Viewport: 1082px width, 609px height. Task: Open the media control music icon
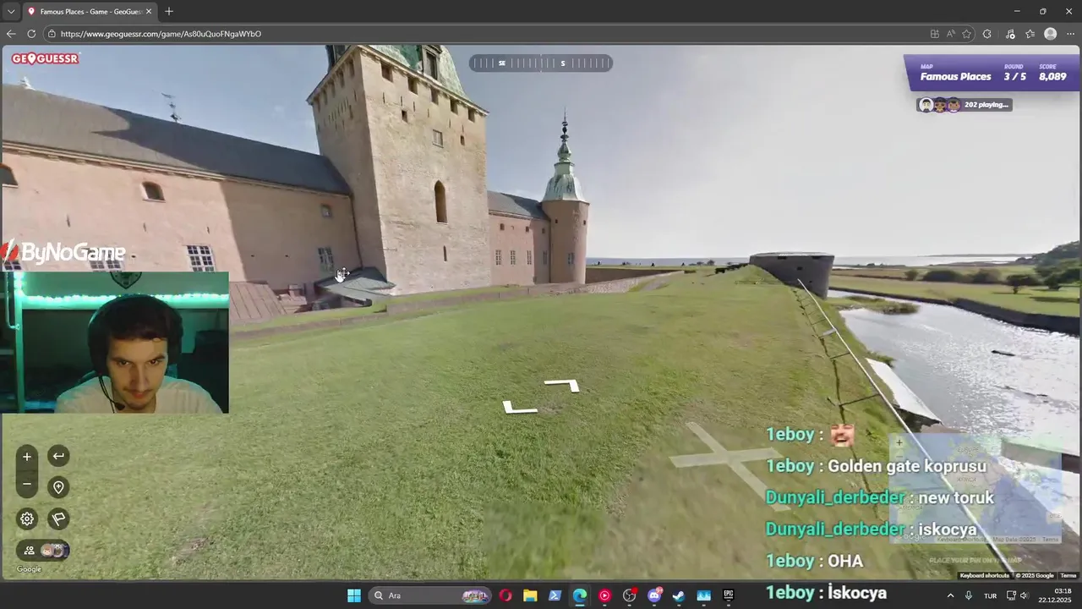pyautogui.click(x=1010, y=34)
